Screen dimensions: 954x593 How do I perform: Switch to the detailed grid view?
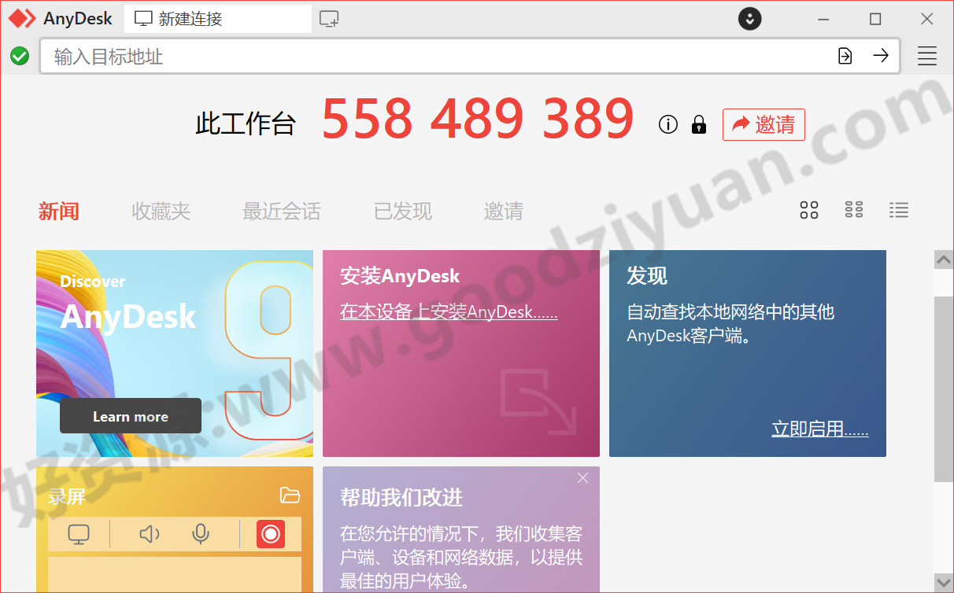click(853, 210)
